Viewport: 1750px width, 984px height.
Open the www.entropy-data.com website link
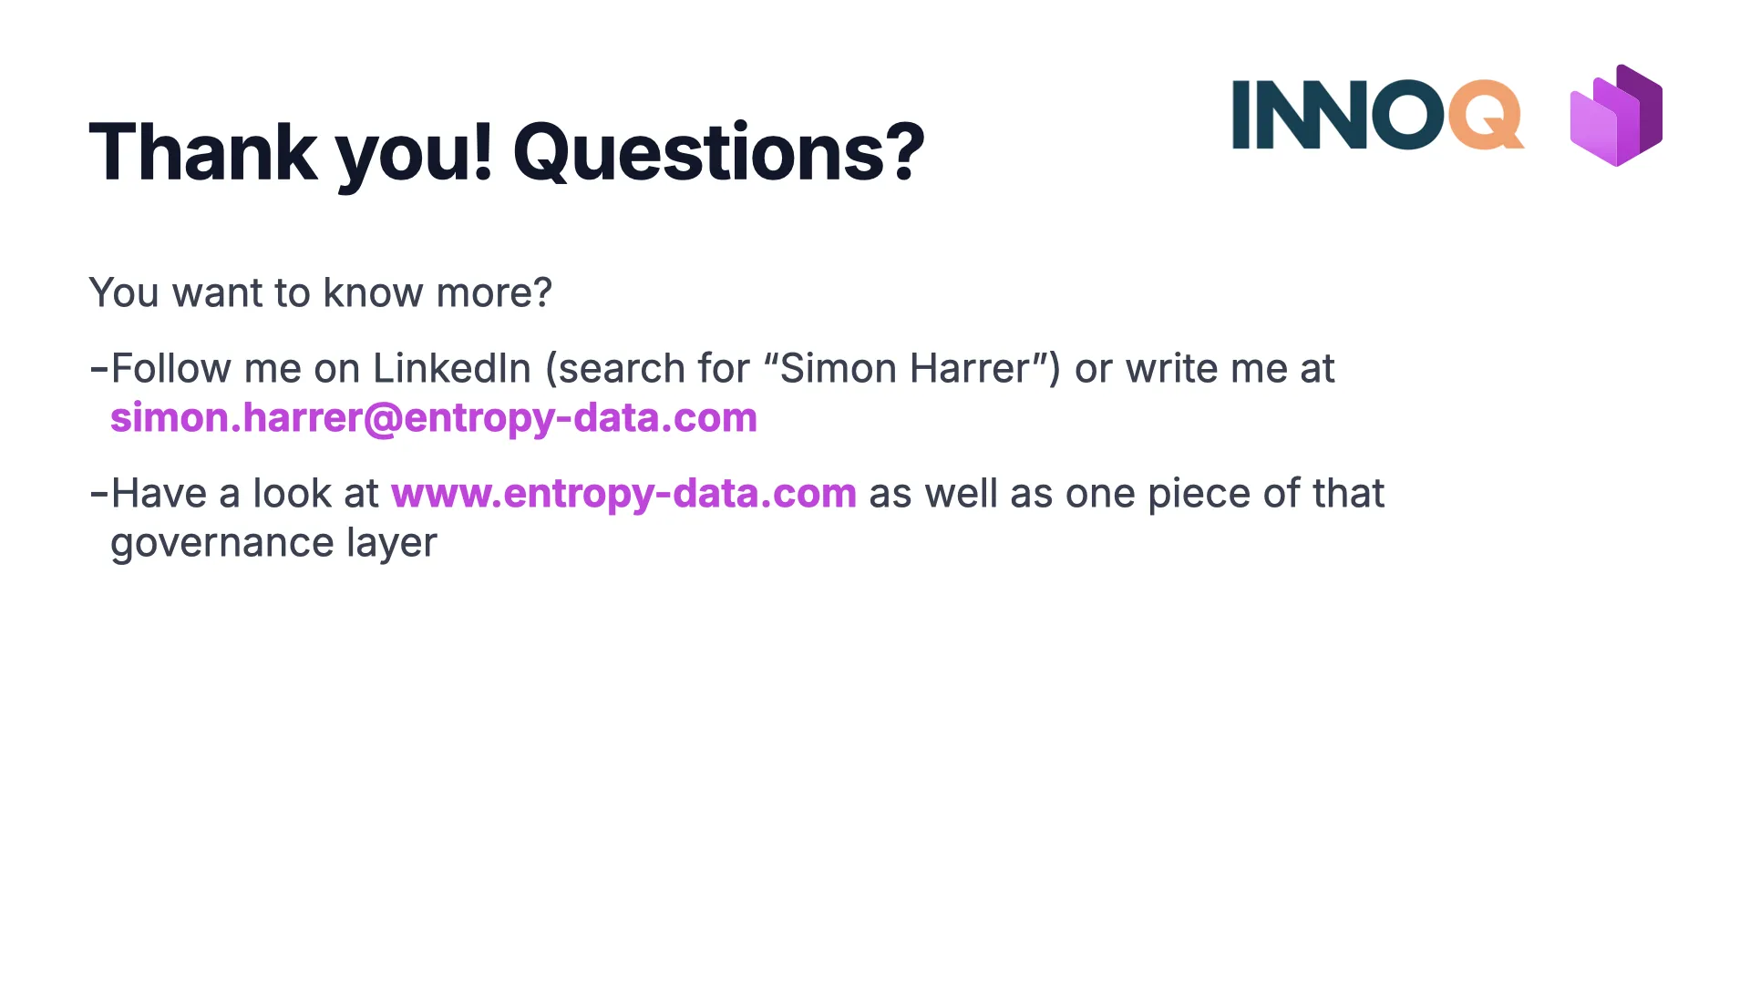coord(623,494)
